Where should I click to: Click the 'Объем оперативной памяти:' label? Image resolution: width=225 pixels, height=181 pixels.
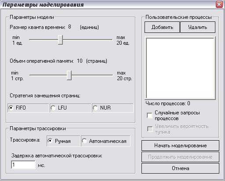click(42, 61)
